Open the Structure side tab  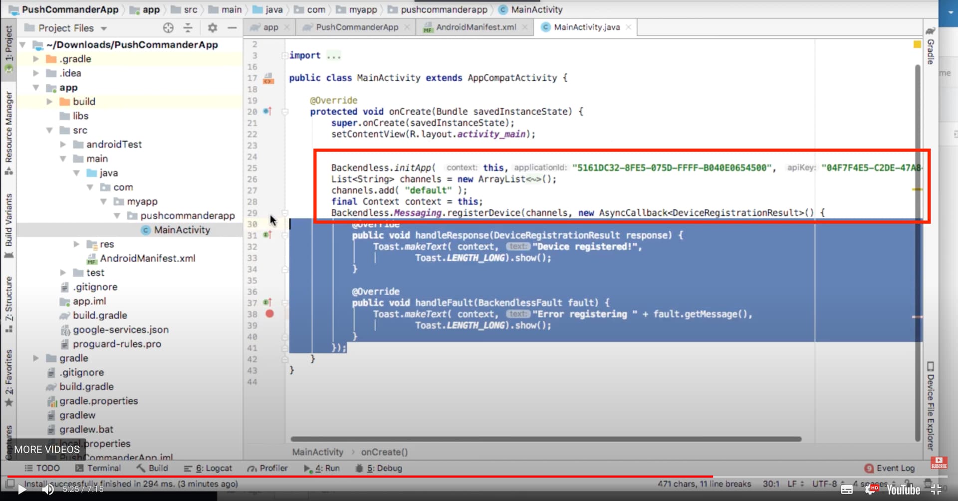(8, 304)
